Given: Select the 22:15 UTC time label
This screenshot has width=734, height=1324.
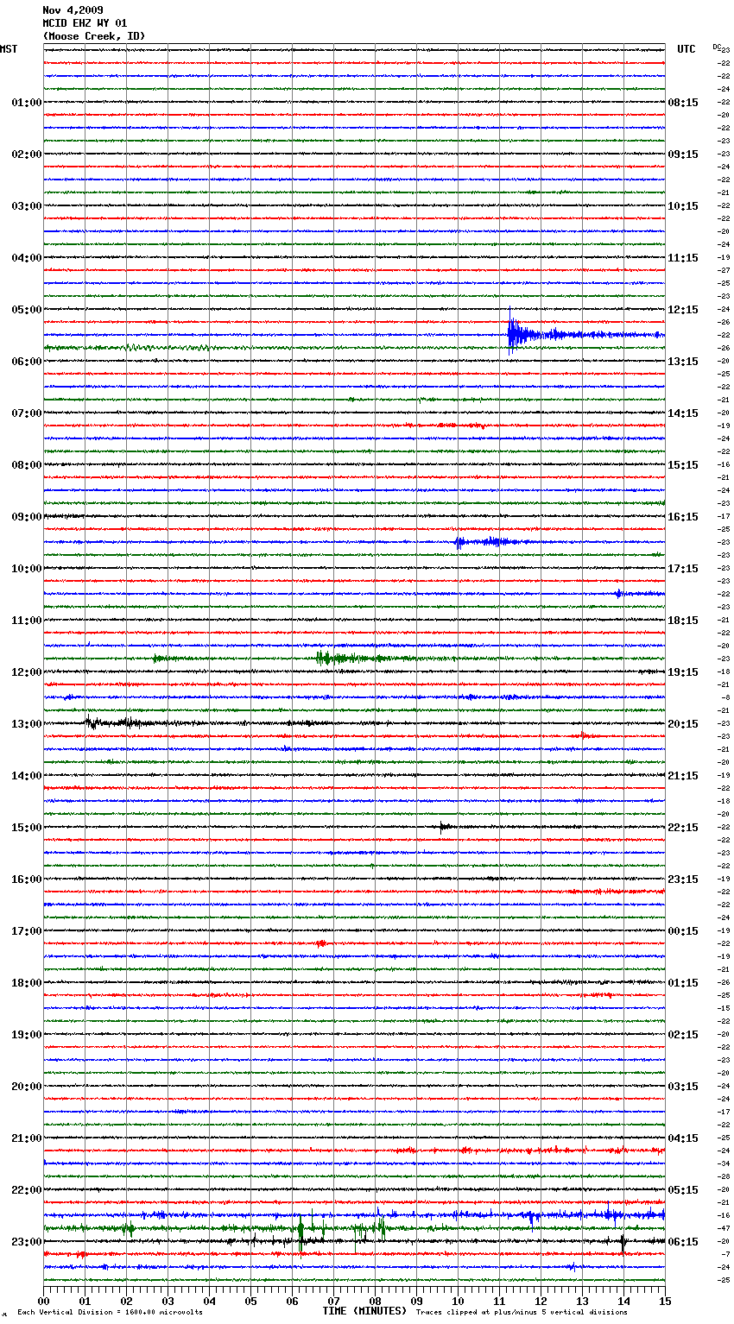Looking at the screenshot, I should tap(683, 828).
